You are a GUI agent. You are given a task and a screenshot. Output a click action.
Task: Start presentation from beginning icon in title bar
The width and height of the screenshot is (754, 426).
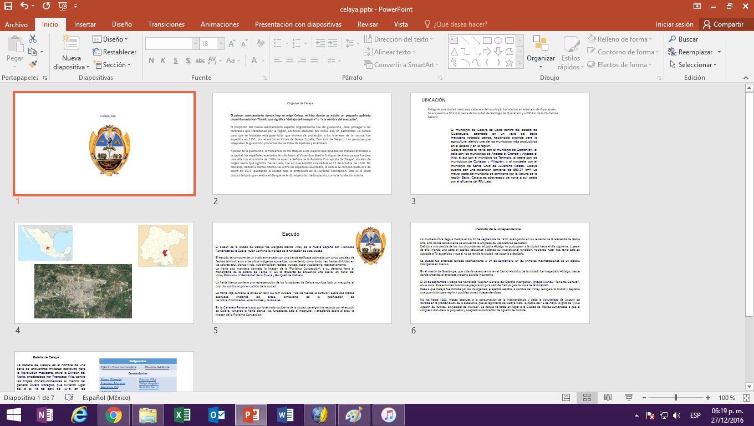(63, 7)
